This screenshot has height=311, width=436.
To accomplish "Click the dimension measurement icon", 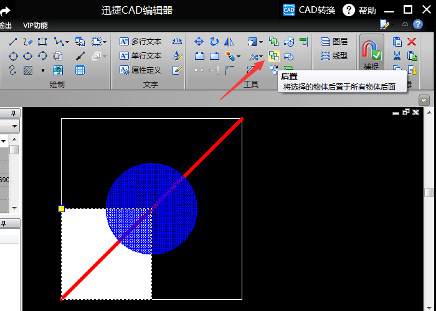I will pos(177,42).
